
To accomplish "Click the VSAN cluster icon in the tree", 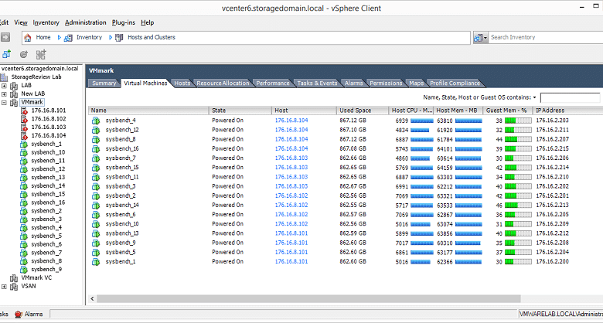I will (14, 287).
